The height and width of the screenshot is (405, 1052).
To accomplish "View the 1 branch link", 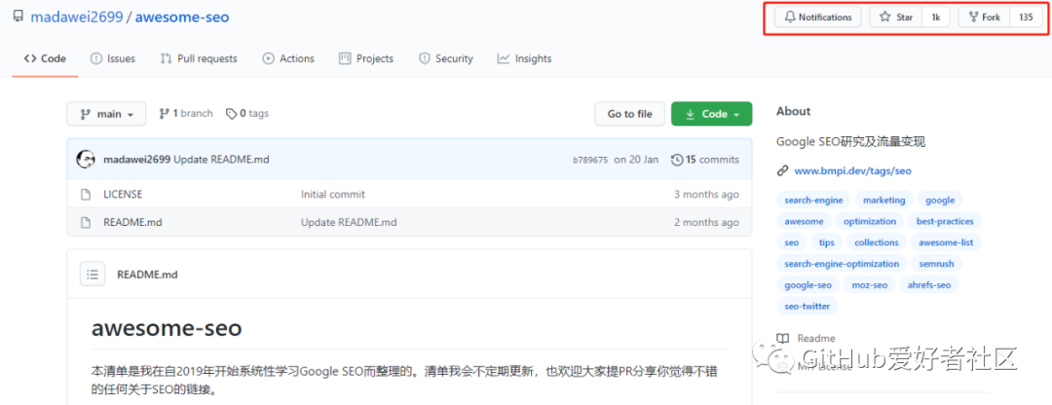I will click(186, 113).
